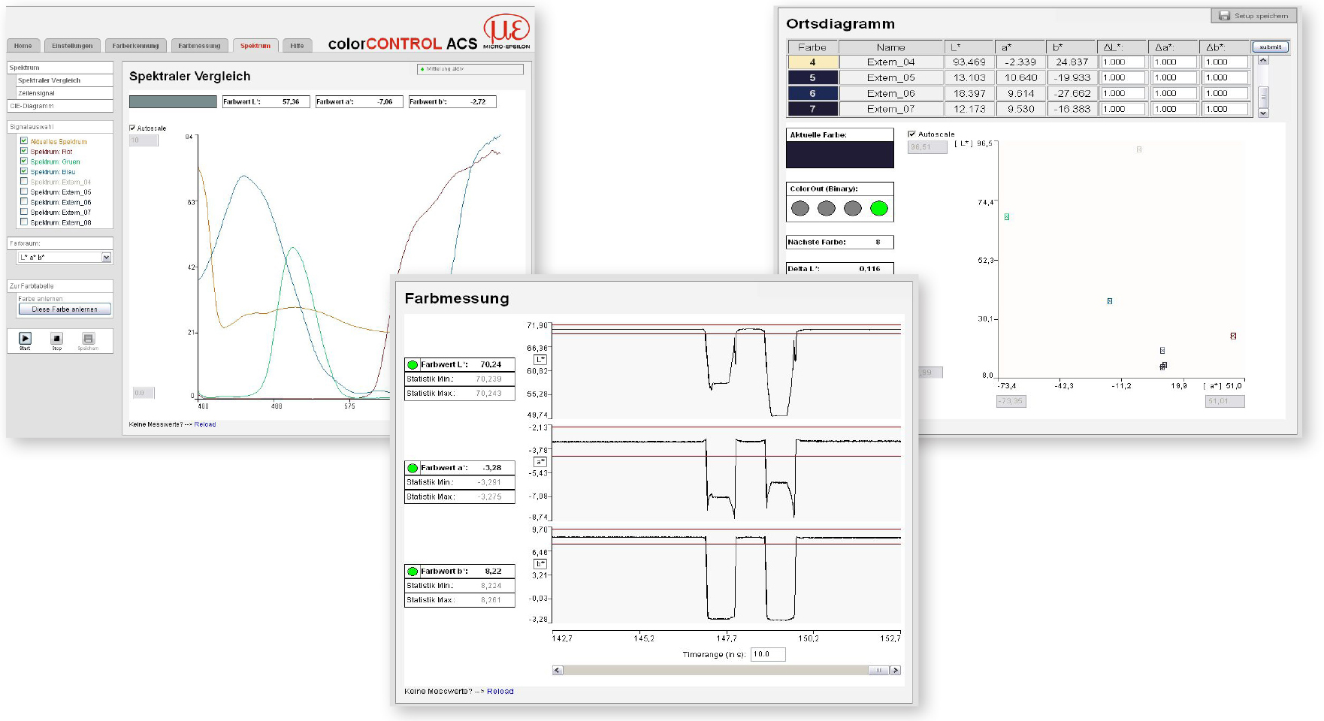The height and width of the screenshot is (721, 1324).
Task: Click up arrow of Ortsdiagramm table scrollbar
Action: coord(1263,60)
